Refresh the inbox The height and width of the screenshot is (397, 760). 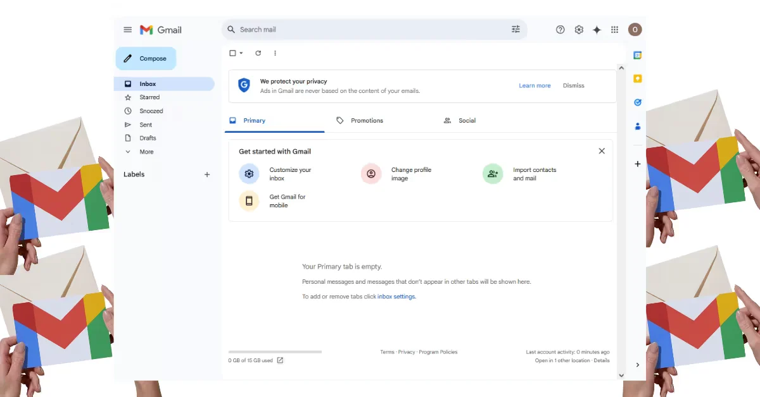[x=258, y=53]
